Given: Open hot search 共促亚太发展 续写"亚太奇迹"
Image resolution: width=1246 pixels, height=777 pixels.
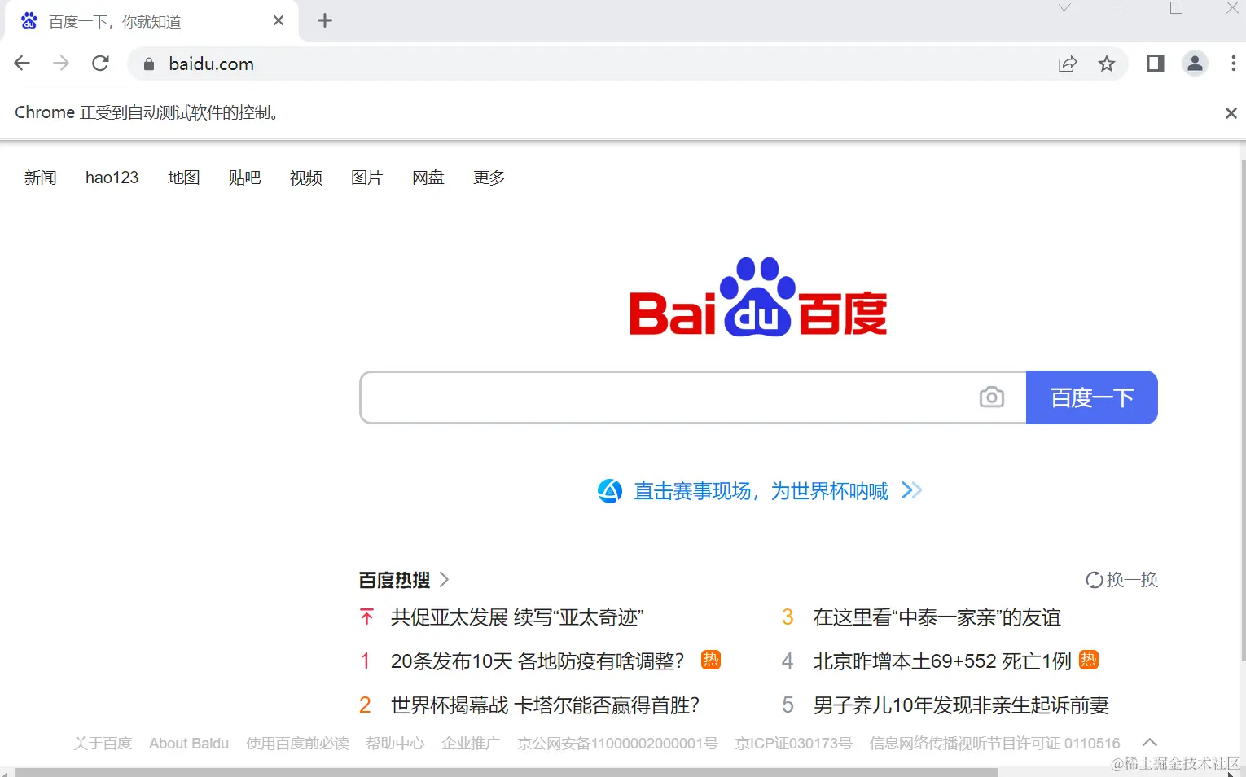Looking at the screenshot, I should point(517,617).
